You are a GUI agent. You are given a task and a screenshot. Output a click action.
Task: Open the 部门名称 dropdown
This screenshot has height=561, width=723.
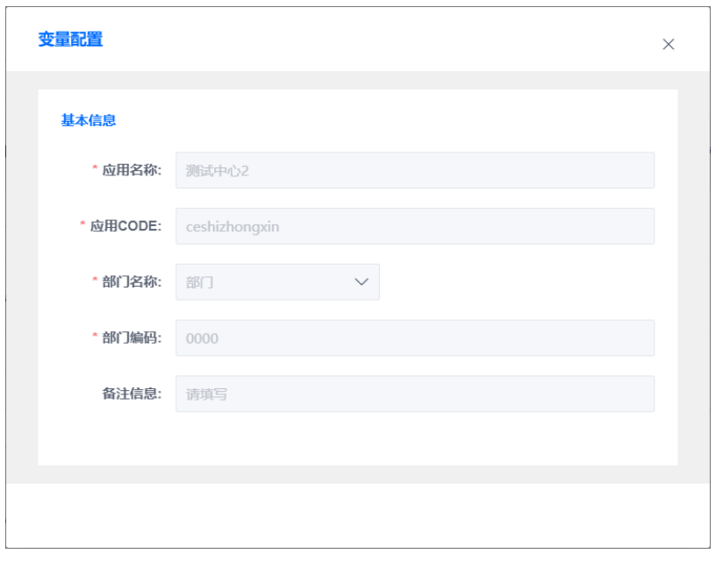click(277, 282)
